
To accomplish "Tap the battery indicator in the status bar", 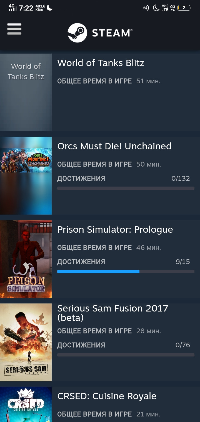I will tap(184, 8).
